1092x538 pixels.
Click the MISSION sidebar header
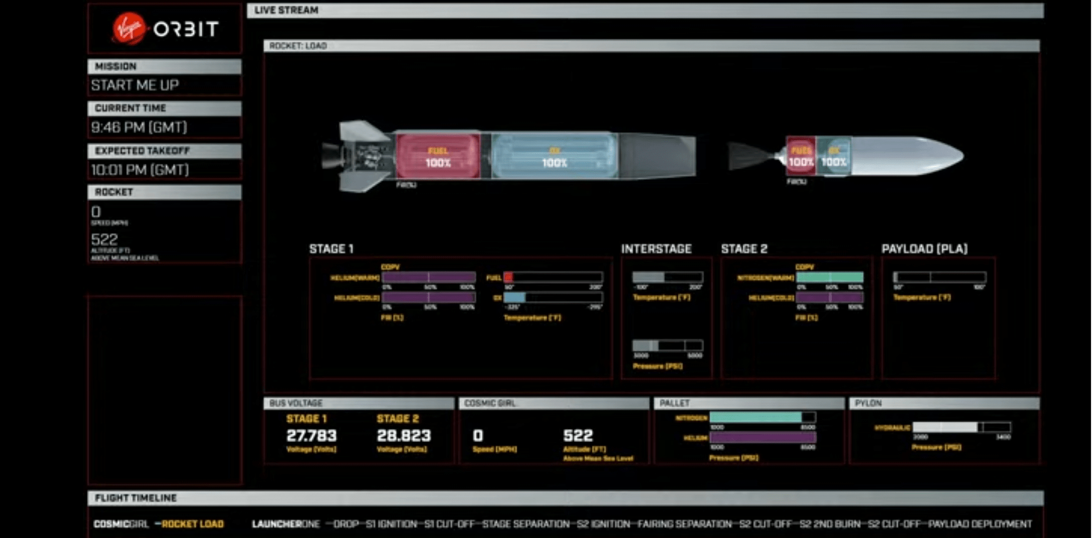164,66
